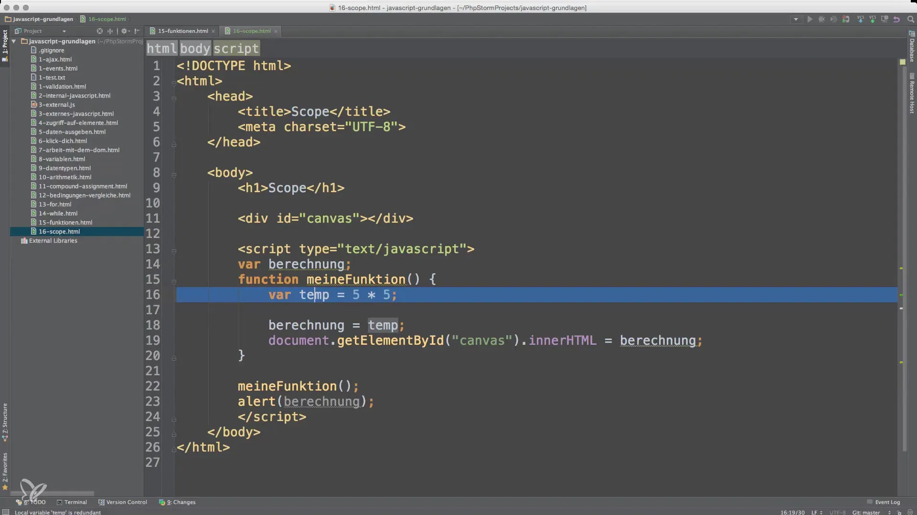Screen dimensions: 917x515
Task: Revert changes with the purple undo arrow
Action: (896, 19)
